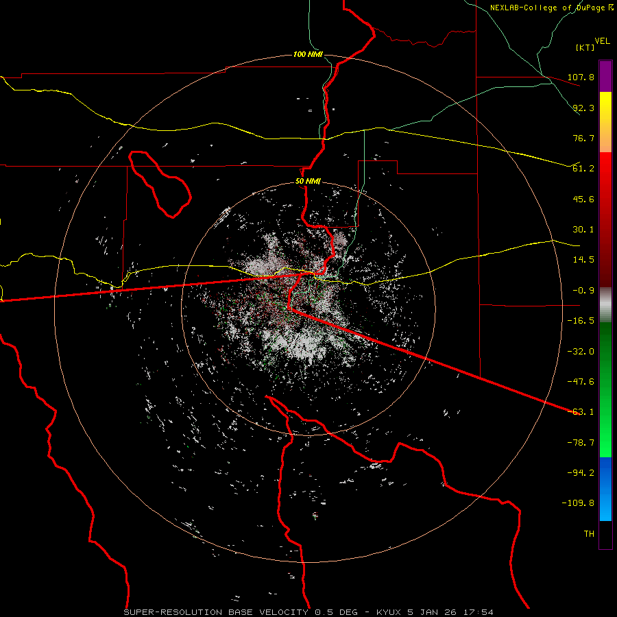Click the 92.3 velocity legend value
The image size is (617, 617).
[583, 108]
